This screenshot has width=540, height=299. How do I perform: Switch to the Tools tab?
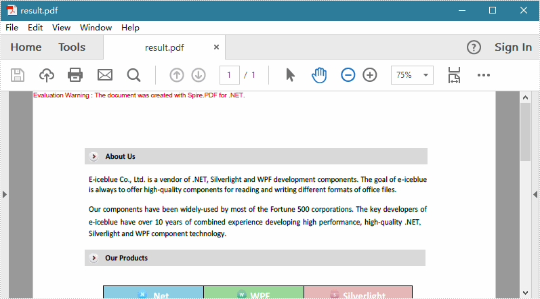click(72, 47)
